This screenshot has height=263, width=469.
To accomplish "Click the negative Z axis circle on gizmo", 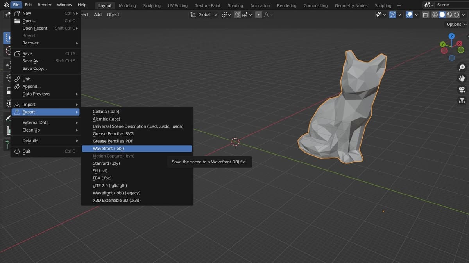I will [x=452, y=58].
